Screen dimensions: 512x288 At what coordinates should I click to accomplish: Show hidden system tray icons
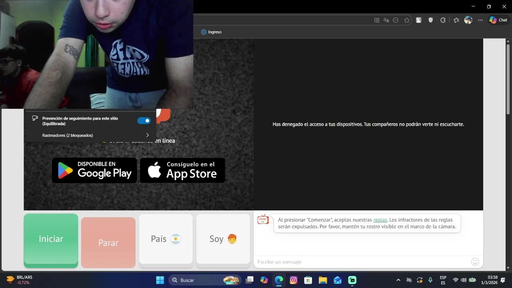(398, 280)
